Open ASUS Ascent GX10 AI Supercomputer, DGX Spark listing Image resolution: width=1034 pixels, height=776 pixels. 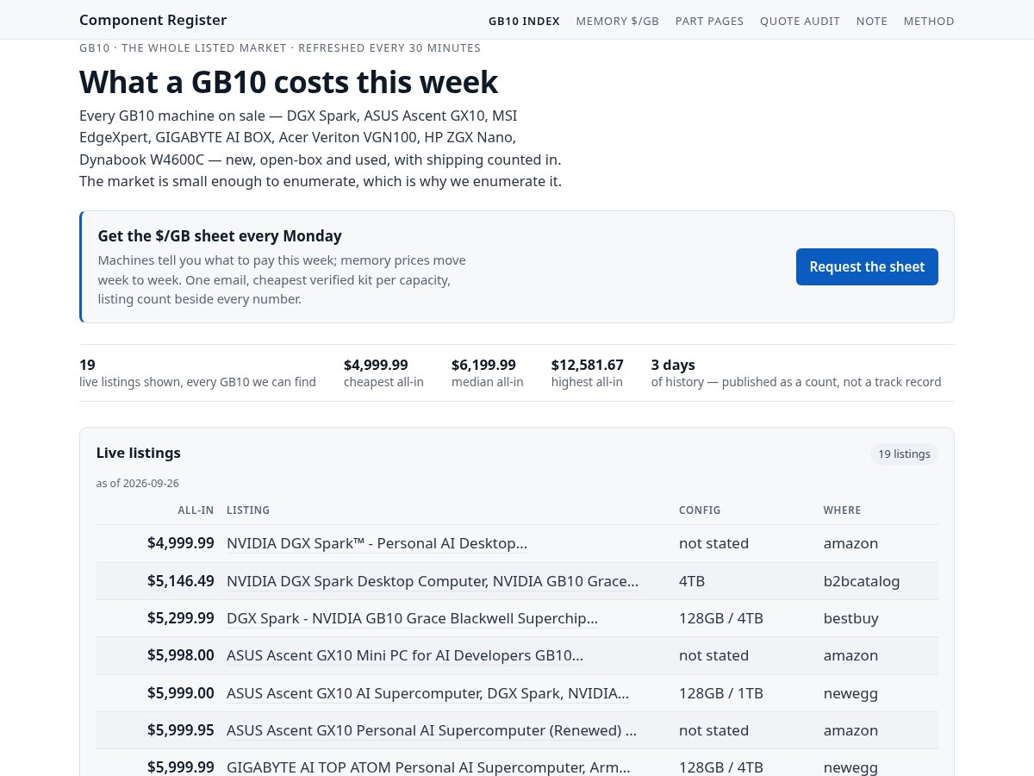click(427, 693)
